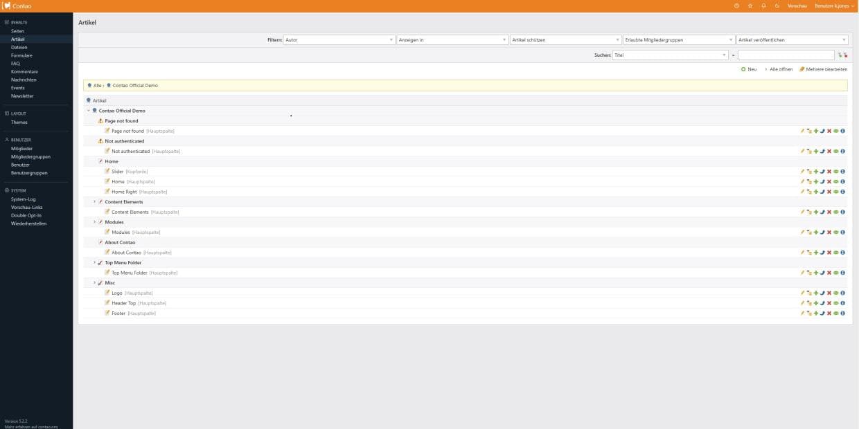Screen dimensions: 859x429
Task: Delete the Home Right article
Action: (x=829, y=192)
